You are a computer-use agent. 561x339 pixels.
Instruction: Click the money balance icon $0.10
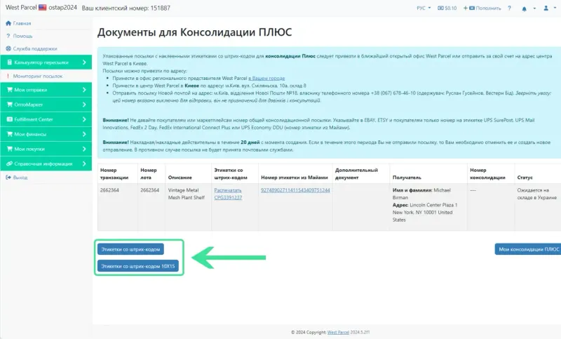click(x=440, y=8)
